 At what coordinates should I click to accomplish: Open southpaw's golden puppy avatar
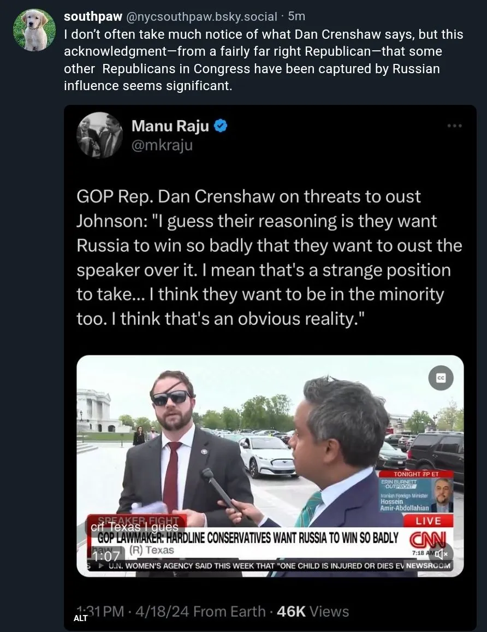[34, 30]
